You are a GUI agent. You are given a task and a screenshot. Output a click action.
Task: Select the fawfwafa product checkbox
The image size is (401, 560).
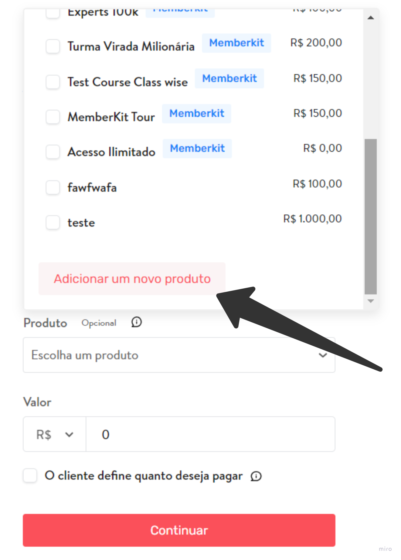(x=53, y=187)
